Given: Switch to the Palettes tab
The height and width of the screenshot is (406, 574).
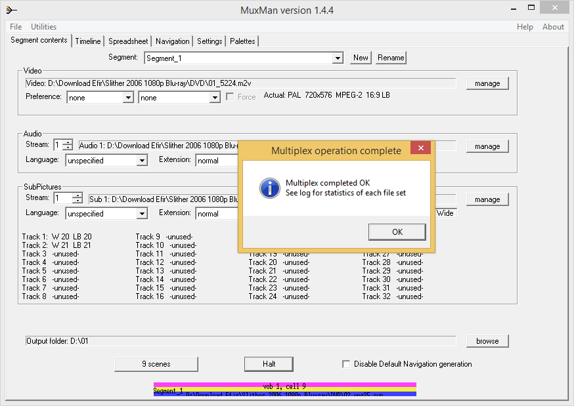Looking at the screenshot, I should coord(242,41).
